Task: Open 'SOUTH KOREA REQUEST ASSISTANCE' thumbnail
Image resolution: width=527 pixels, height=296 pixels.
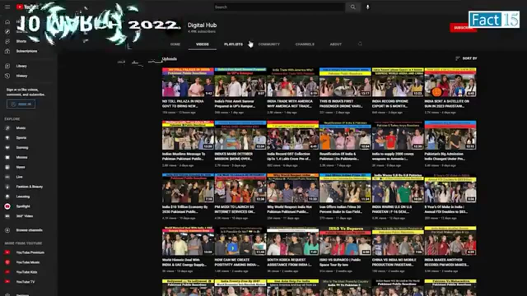Action: click(x=293, y=241)
